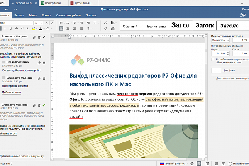Viewport: 249px width, 166px height.
Task: Open the Ссылки tab
Action: 46,15
